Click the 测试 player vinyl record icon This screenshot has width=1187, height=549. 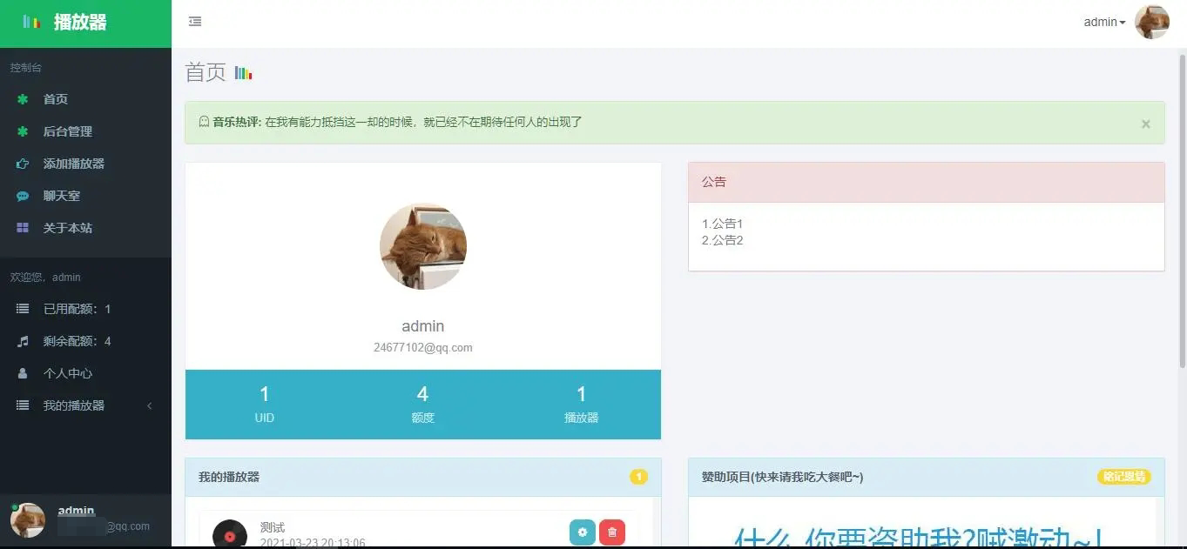(230, 534)
